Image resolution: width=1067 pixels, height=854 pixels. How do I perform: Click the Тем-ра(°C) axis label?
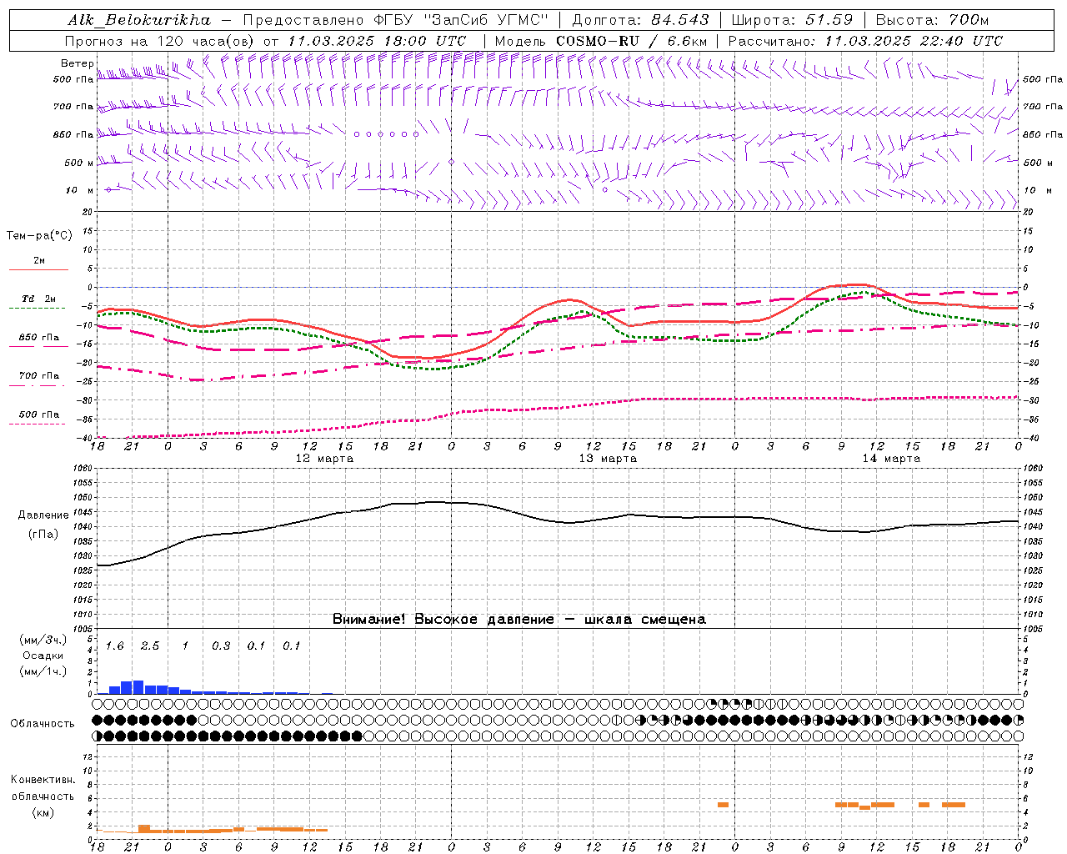click(39, 236)
